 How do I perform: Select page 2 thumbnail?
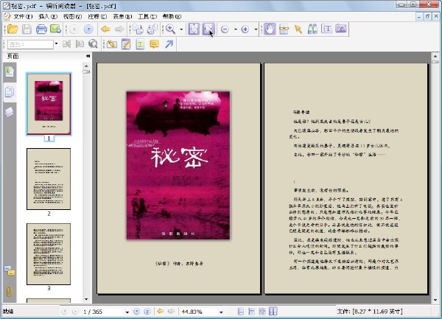pyautogui.click(x=49, y=179)
